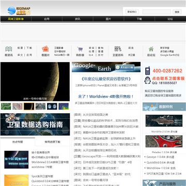Click the 点击联系卫图客服 link
This screenshot has width=186, height=186.
click(168, 79)
